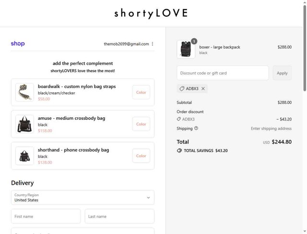Click the First name field

(x=46, y=216)
